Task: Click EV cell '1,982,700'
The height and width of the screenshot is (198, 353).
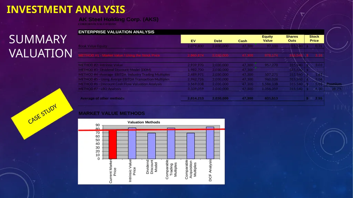Action: pos(196,70)
